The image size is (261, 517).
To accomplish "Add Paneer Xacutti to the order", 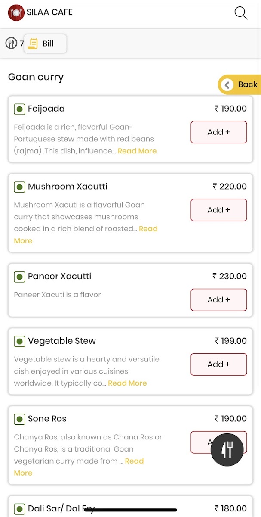I will tap(218, 300).
